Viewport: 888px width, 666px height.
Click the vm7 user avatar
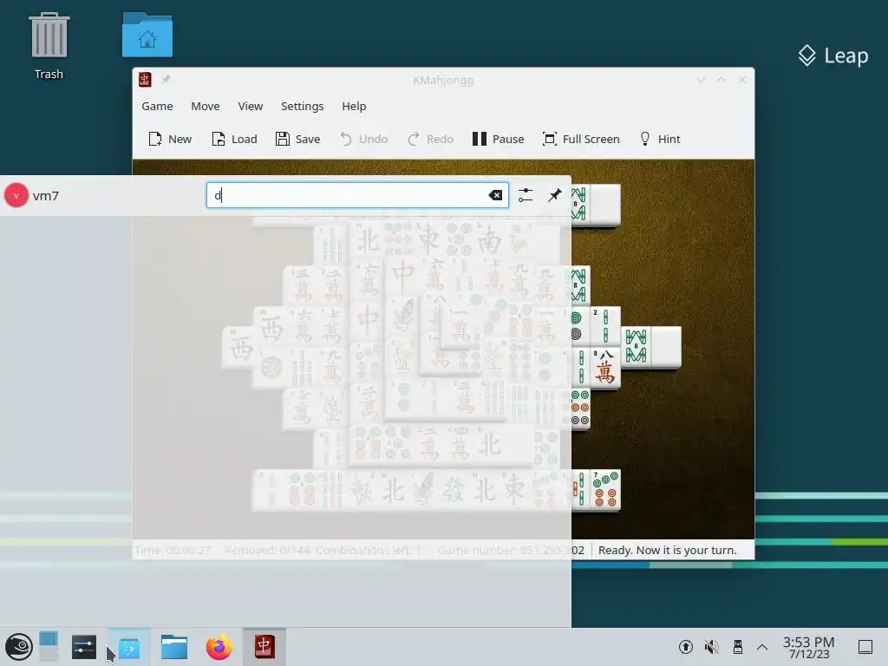point(16,195)
